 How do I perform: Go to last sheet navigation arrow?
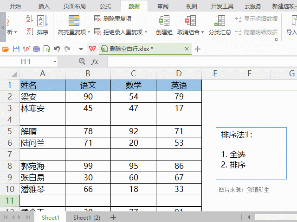(28, 217)
